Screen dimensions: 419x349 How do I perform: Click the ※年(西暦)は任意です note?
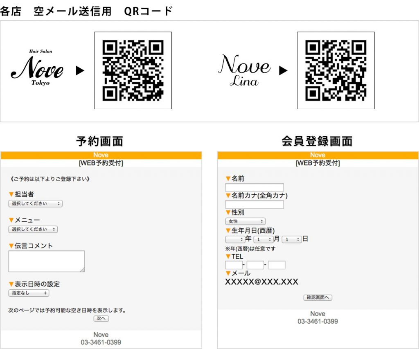tap(250, 249)
